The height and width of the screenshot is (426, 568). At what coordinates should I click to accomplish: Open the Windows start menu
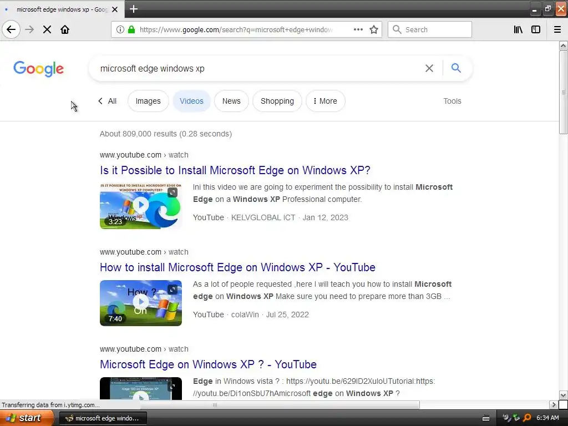[26, 418]
